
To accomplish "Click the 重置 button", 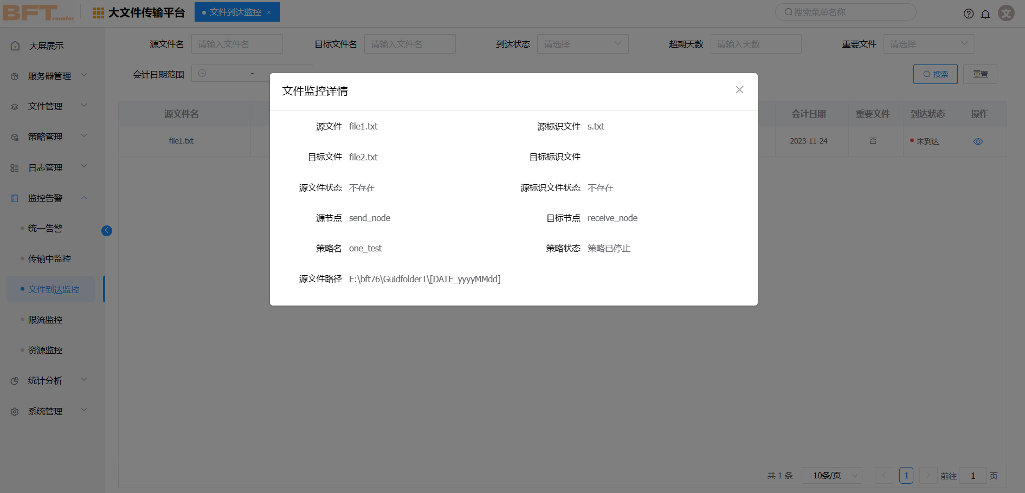I will click(980, 74).
